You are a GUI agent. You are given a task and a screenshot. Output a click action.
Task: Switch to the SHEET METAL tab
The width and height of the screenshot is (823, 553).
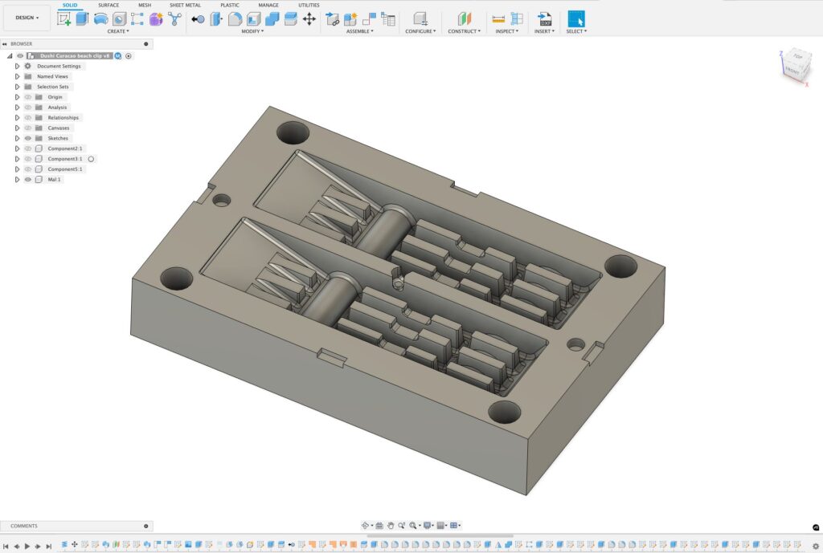point(185,6)
